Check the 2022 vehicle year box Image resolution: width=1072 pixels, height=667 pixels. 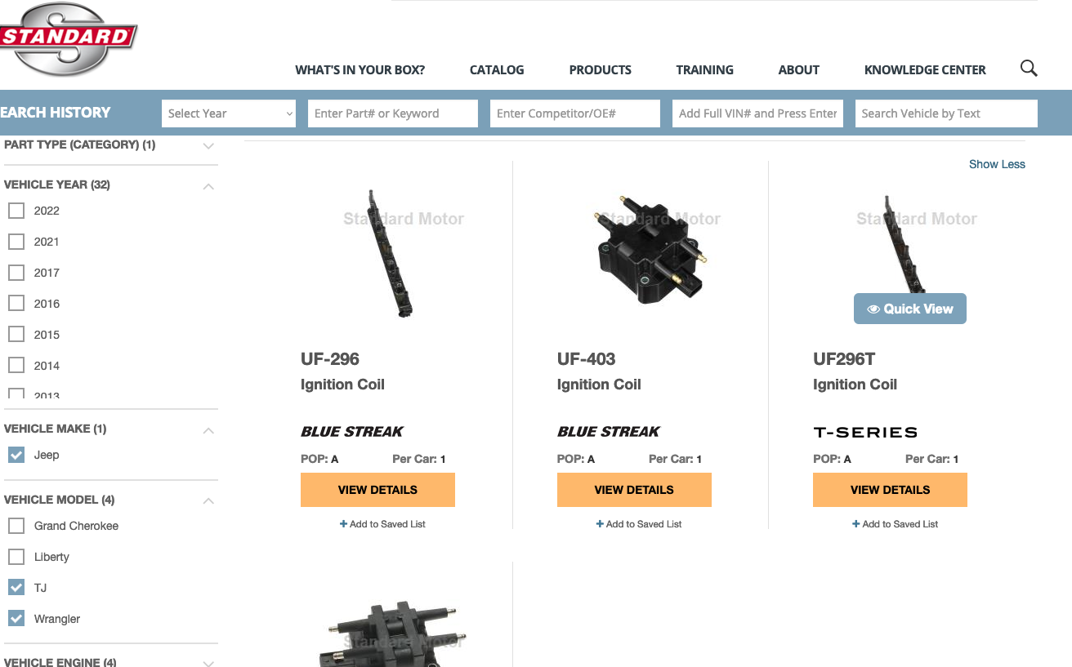(x=16, y=211)
